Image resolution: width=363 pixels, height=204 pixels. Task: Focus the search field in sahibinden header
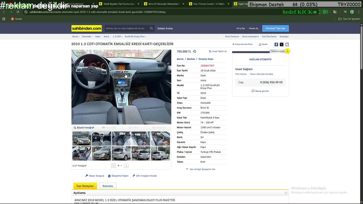point(127,28)
